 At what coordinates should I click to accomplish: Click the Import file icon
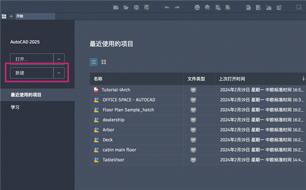(x=248, y=8)
